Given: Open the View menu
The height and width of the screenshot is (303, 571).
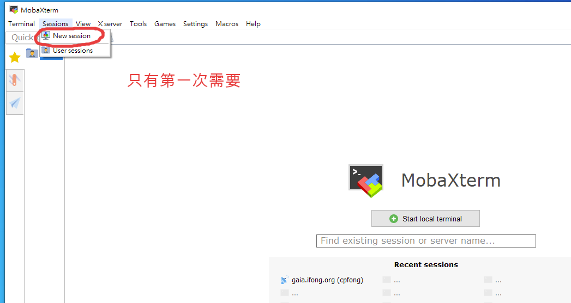Looking at the screenshot, I should (x=83, y=24).
